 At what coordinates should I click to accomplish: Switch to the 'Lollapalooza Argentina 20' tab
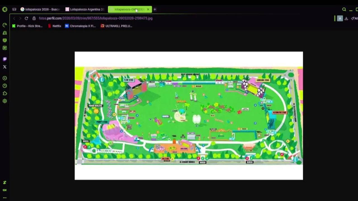pyautogui.click(x=85, y=9)
